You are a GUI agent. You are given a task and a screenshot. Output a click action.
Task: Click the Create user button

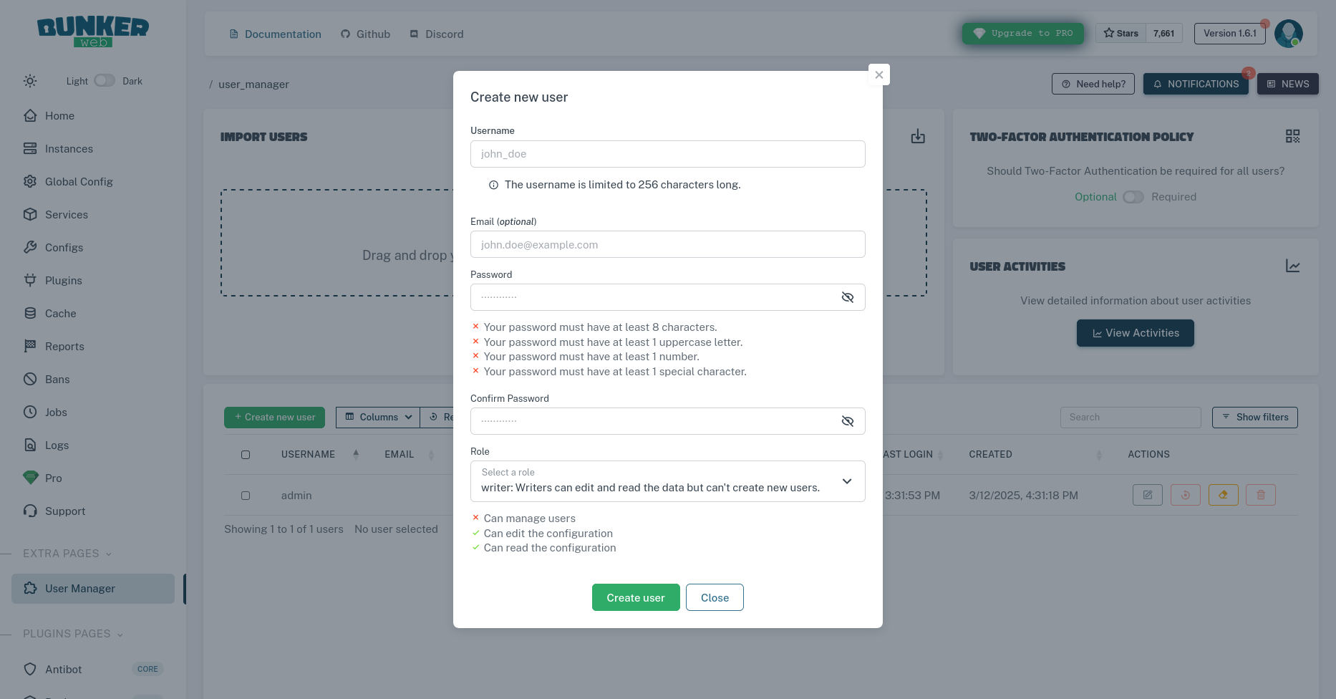click(636, 597)
